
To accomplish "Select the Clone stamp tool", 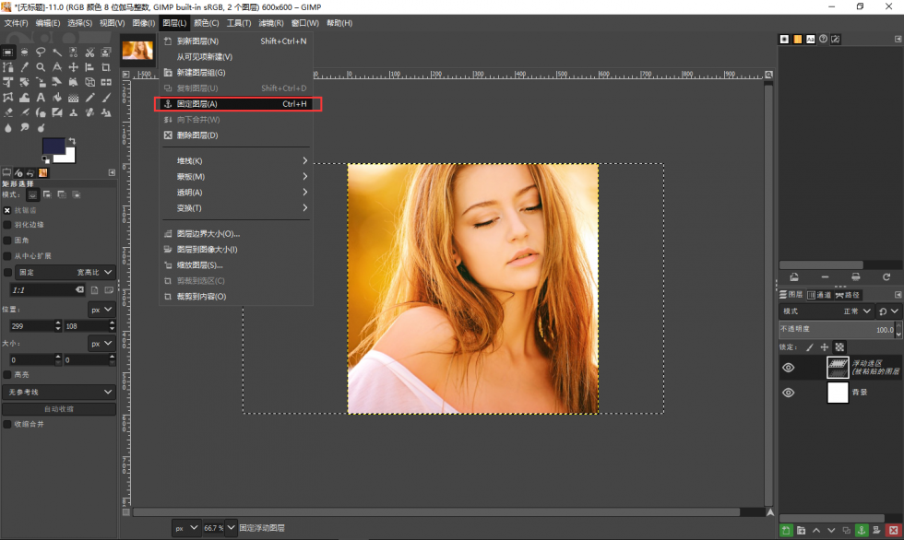I will coord(73,112).
